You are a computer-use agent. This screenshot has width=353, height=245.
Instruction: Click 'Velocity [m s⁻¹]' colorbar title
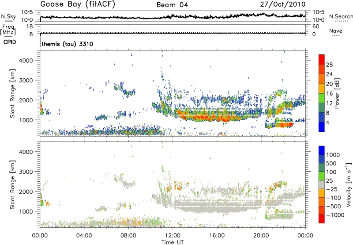coord(349,184)
